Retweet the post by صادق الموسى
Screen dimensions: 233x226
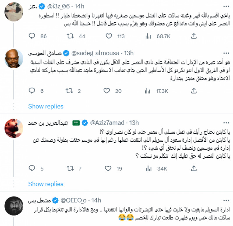pyautogui.click(x=70, y=91)
